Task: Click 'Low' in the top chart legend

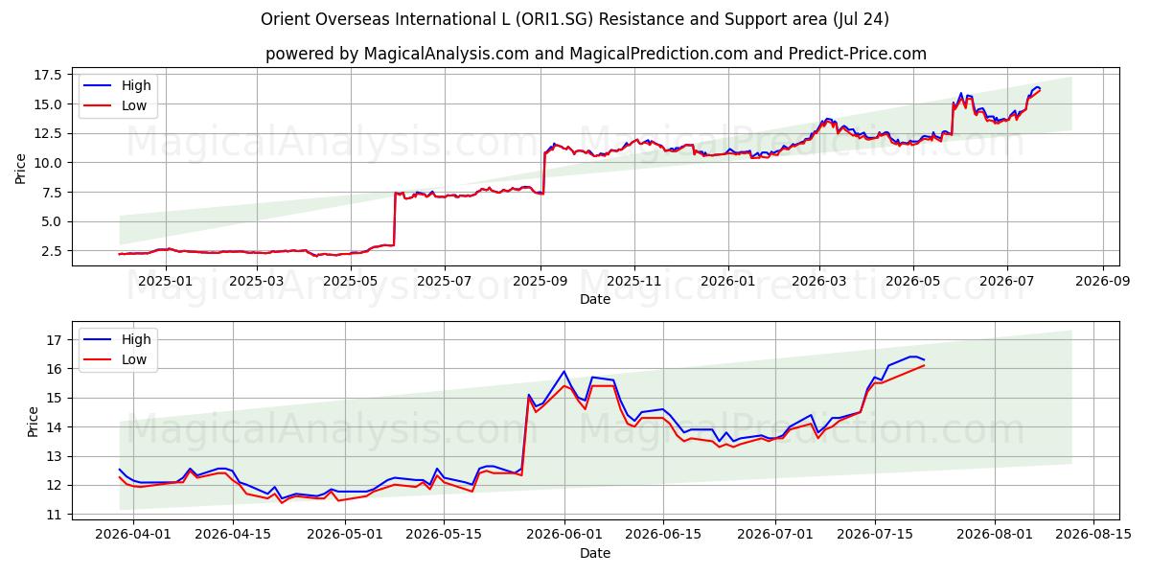Action: tap(134, 105)
